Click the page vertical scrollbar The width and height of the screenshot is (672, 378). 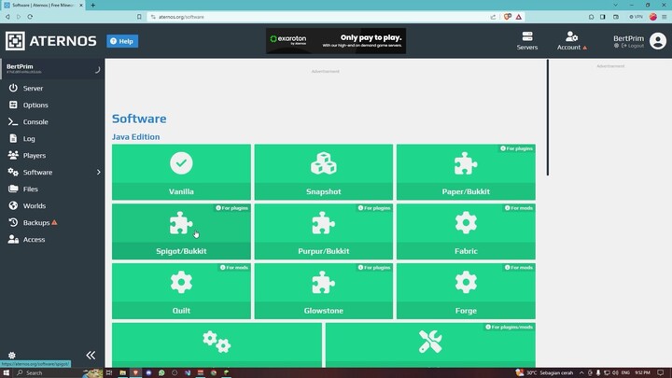(x=548, y=118)
